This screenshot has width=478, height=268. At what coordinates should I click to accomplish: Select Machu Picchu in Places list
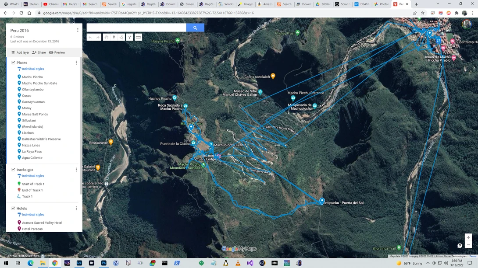(x=32, y=77)
